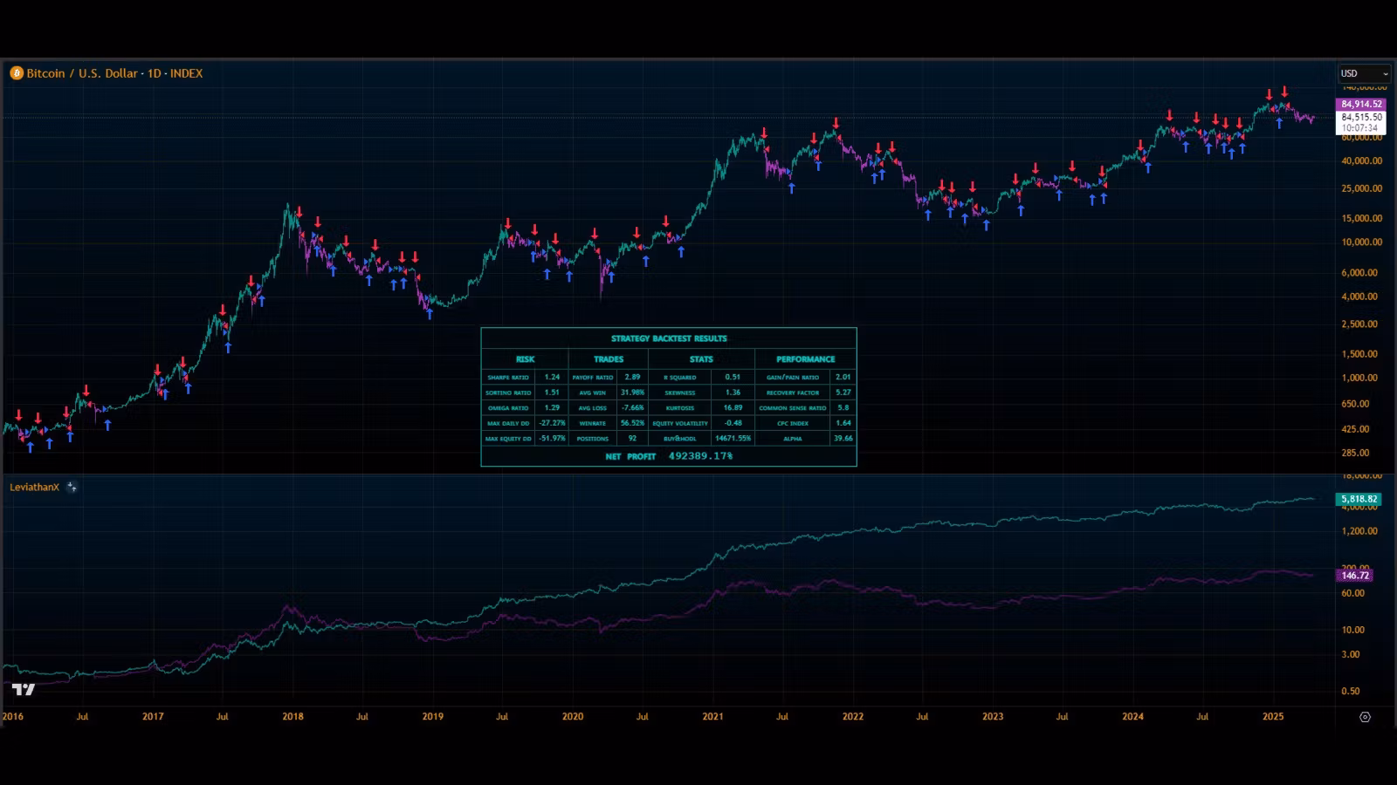The image size is (1397, 785).
Task: Click the purple 84,914.52 price label
Action: coord(1361,104)
